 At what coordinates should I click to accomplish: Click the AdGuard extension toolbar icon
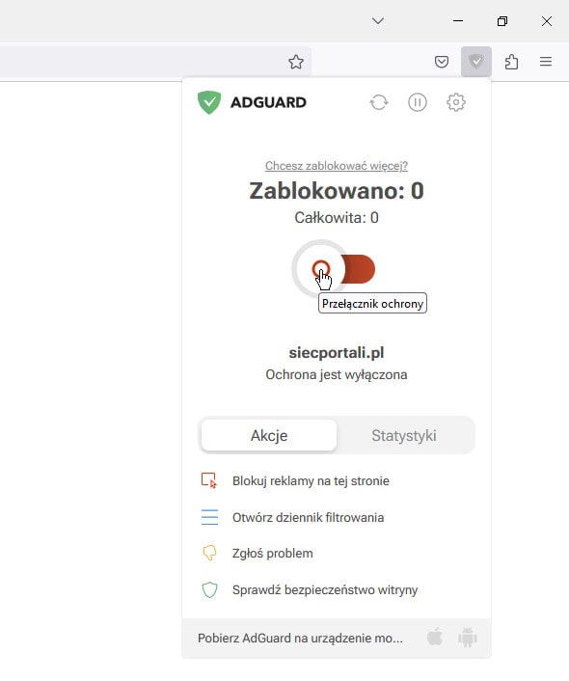[x=476, y=62]
